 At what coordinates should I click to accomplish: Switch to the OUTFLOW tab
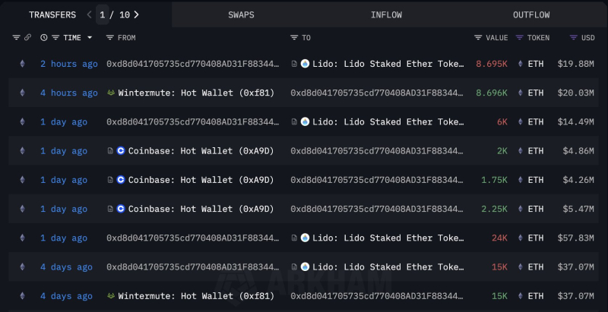pos(531,14)
